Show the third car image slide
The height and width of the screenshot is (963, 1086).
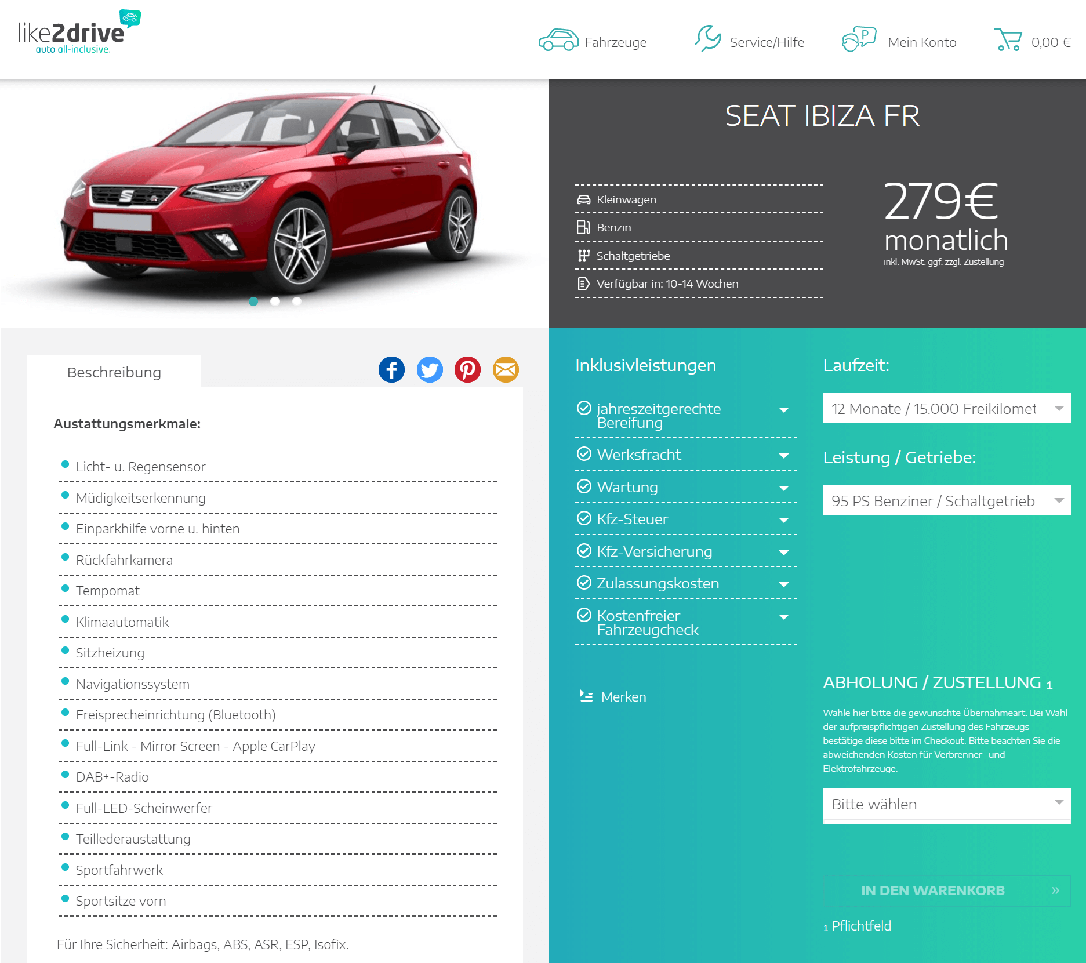(x=297, y=301)
